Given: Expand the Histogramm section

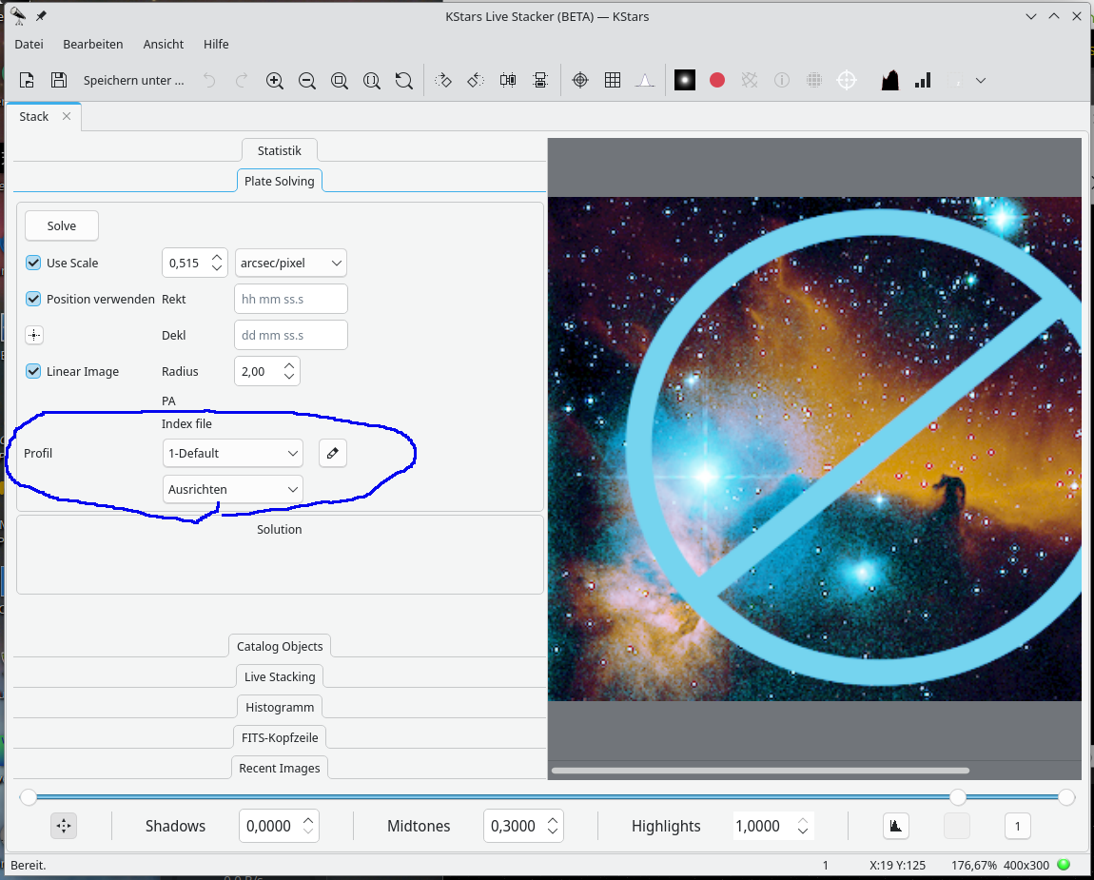Looking at the screenshot, I should click(279, 707).
